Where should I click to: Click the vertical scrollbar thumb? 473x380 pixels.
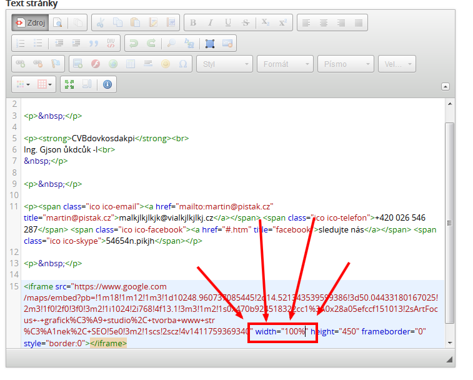click(450, 222)
